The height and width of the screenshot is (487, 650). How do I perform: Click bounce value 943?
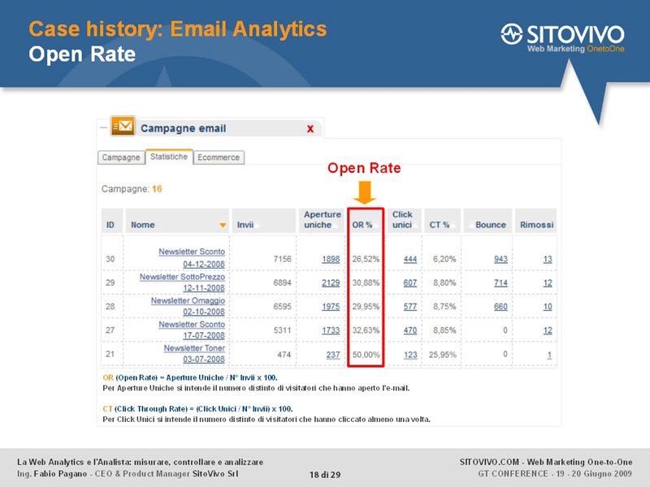coord(500,259)
